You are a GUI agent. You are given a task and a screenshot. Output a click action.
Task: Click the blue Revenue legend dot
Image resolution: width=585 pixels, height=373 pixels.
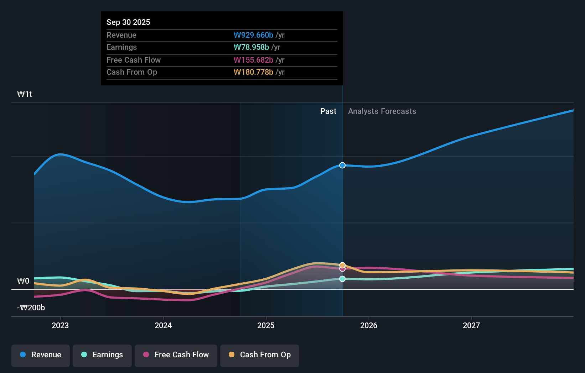point(22,355)
